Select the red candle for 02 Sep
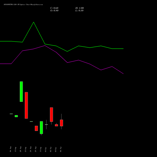 coord(51,115)
